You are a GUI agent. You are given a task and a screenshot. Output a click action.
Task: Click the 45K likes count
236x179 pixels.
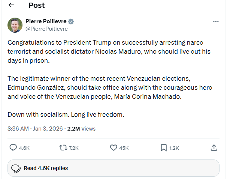tap(124, 148)
